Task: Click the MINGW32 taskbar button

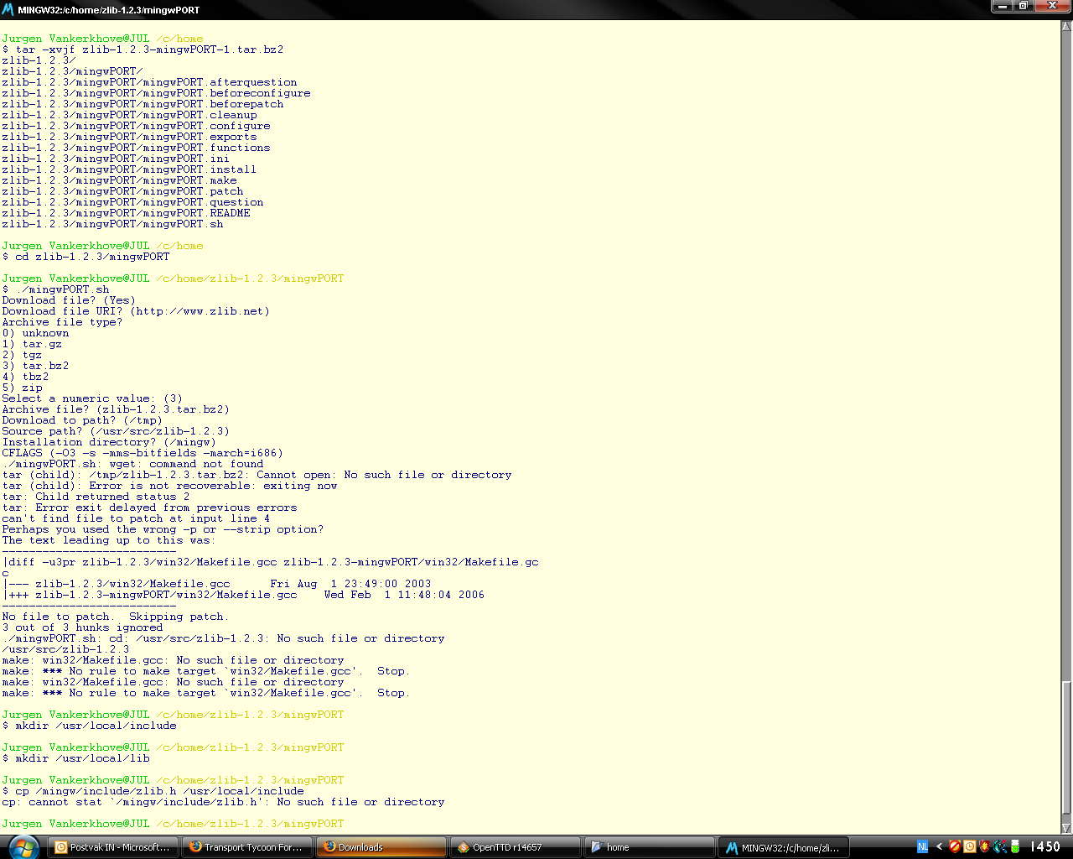Action: pos(784,847)
